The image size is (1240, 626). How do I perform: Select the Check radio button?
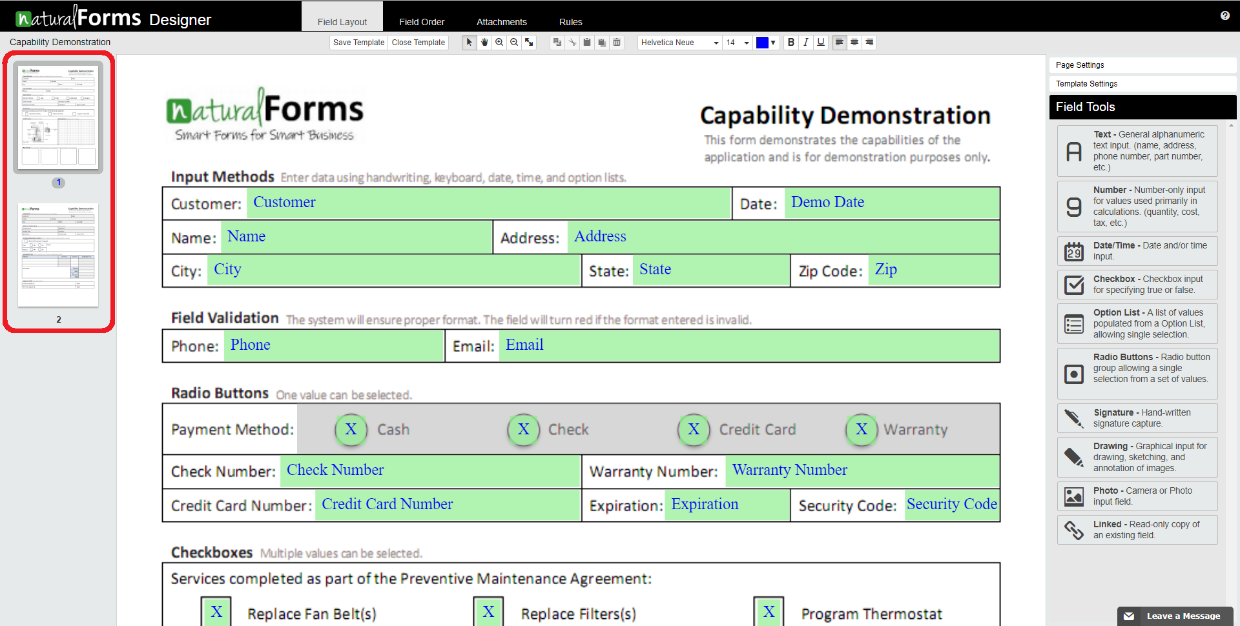coord(524,430)
